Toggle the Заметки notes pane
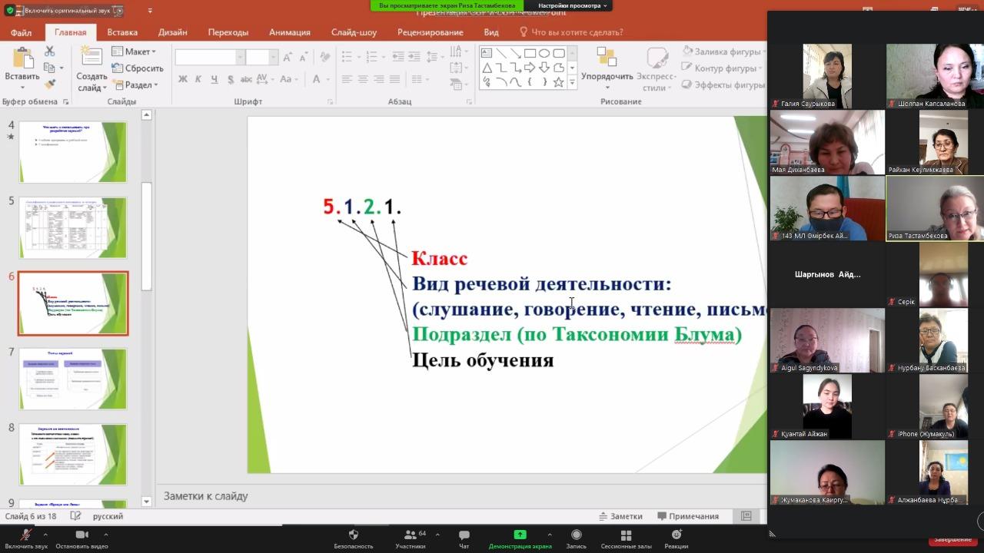The height and width of the screenshot is (553, 984). point(620,516)
